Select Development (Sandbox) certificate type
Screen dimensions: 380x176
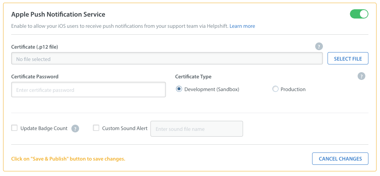tap(179, 89)
